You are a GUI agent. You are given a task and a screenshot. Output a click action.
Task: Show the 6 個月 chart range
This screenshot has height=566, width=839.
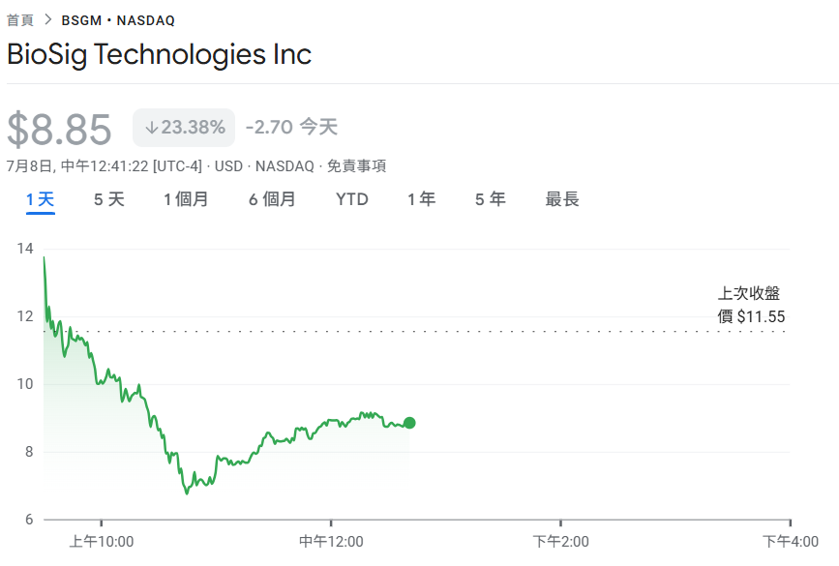click(272, 199)
